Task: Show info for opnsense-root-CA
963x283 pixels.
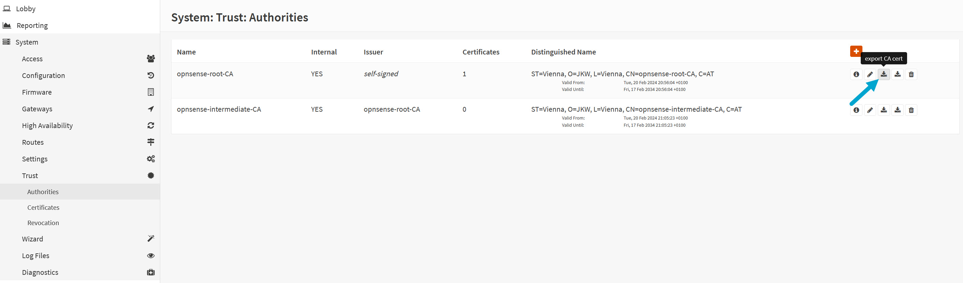Action: click(856, 74)
